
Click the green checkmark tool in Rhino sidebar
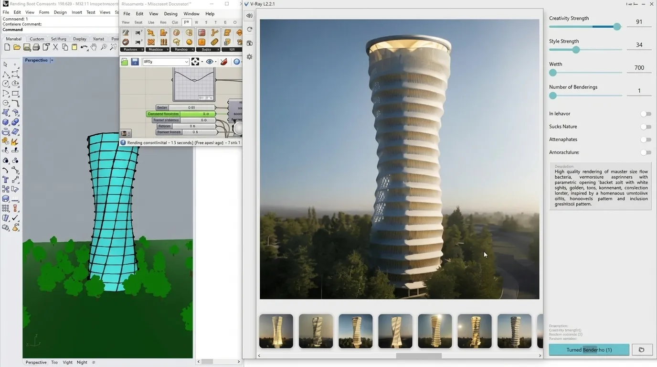click(x=15, y=218)
